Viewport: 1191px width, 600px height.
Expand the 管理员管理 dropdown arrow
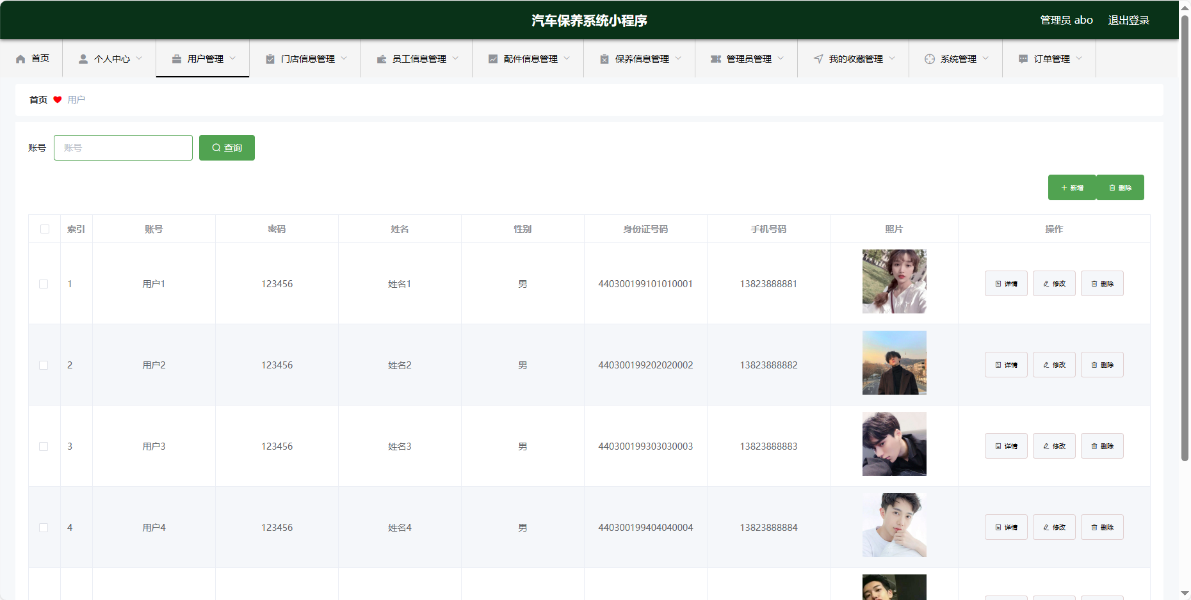(781, 58)
